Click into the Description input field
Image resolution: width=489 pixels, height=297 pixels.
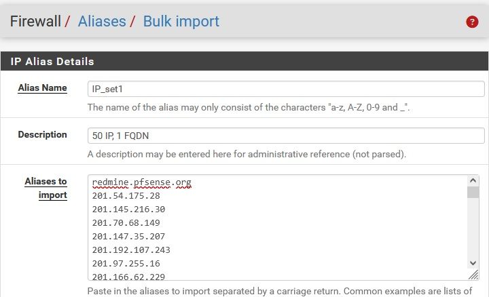pos(284,135)
